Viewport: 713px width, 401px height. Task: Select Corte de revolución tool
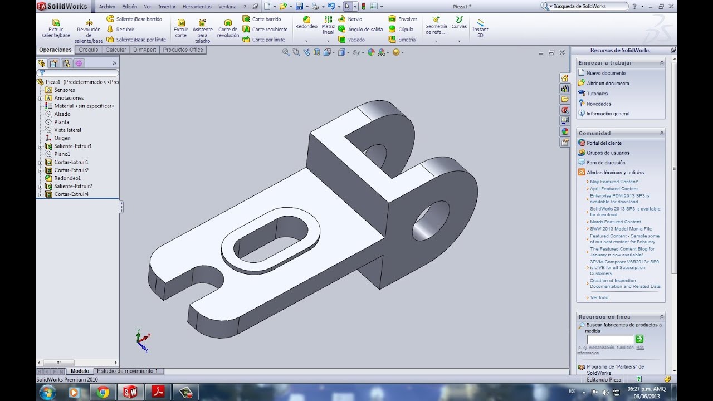point(228,28)
